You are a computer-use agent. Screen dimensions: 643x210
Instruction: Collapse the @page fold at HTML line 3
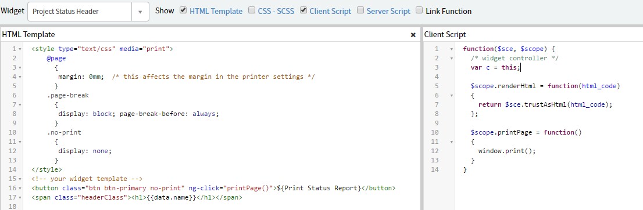click(20, 67)
